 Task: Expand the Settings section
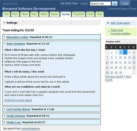pos(4,23)
